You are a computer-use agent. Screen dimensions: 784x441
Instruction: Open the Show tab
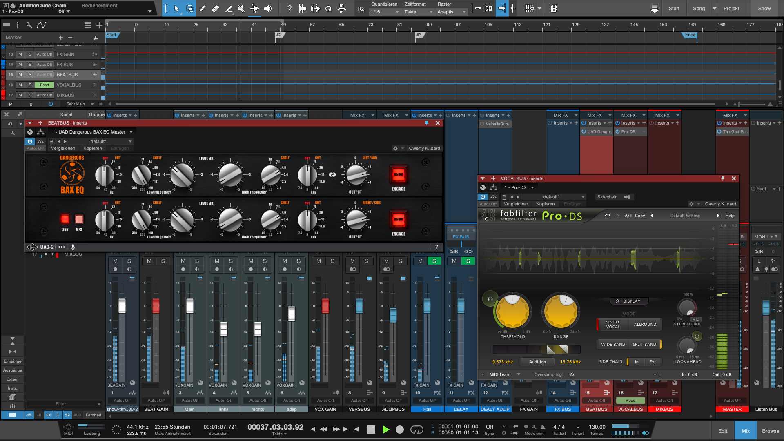pos(764,9)
